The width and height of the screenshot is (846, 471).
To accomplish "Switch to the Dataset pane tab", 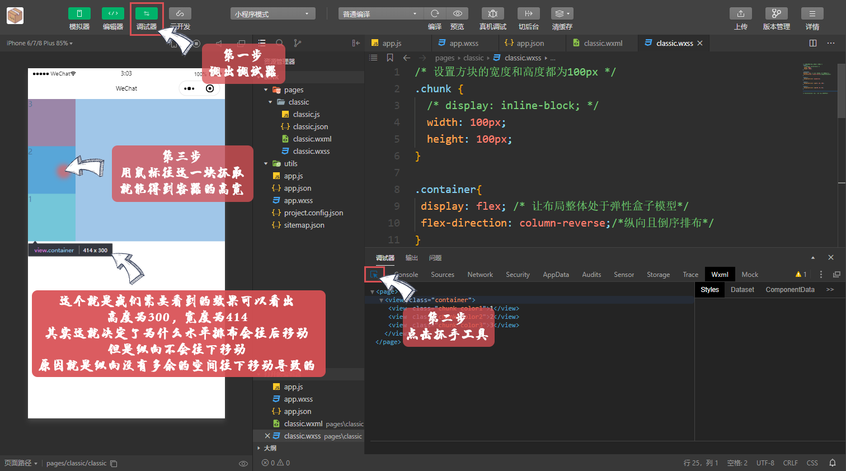I will [x=742, y=290].
